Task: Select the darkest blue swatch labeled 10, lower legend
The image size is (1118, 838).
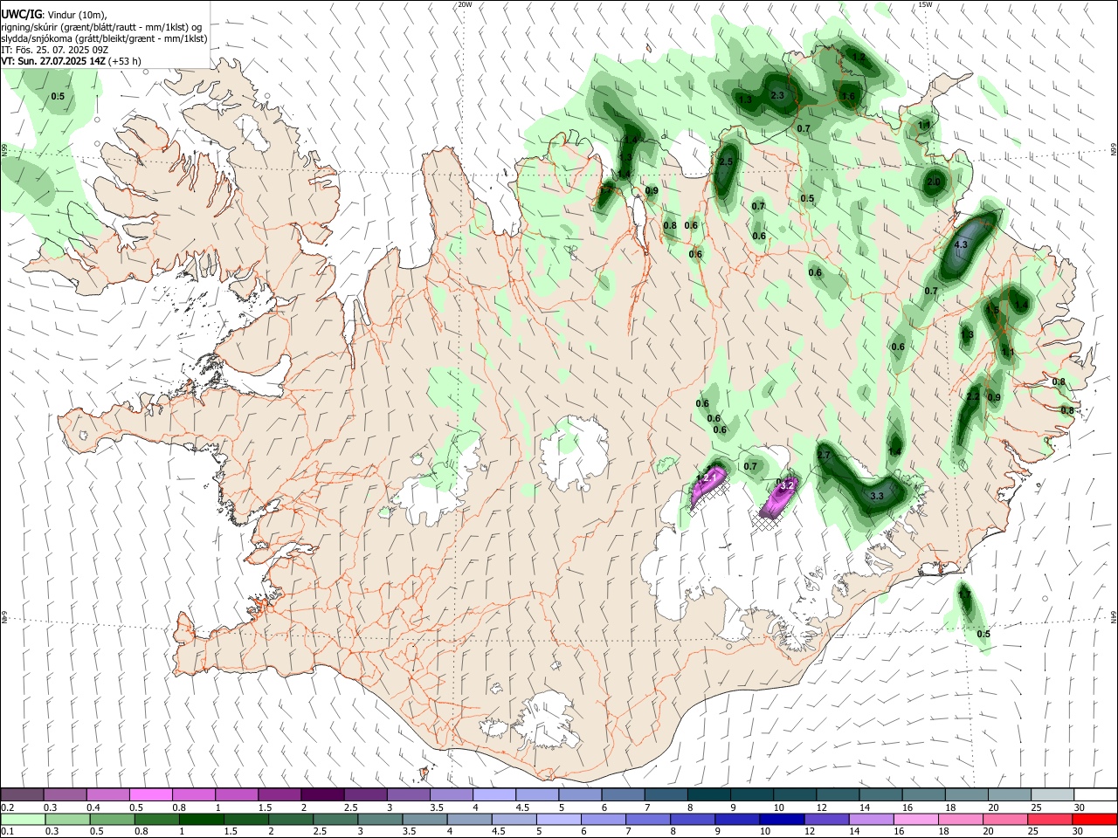Action: (x=781, y=820)
